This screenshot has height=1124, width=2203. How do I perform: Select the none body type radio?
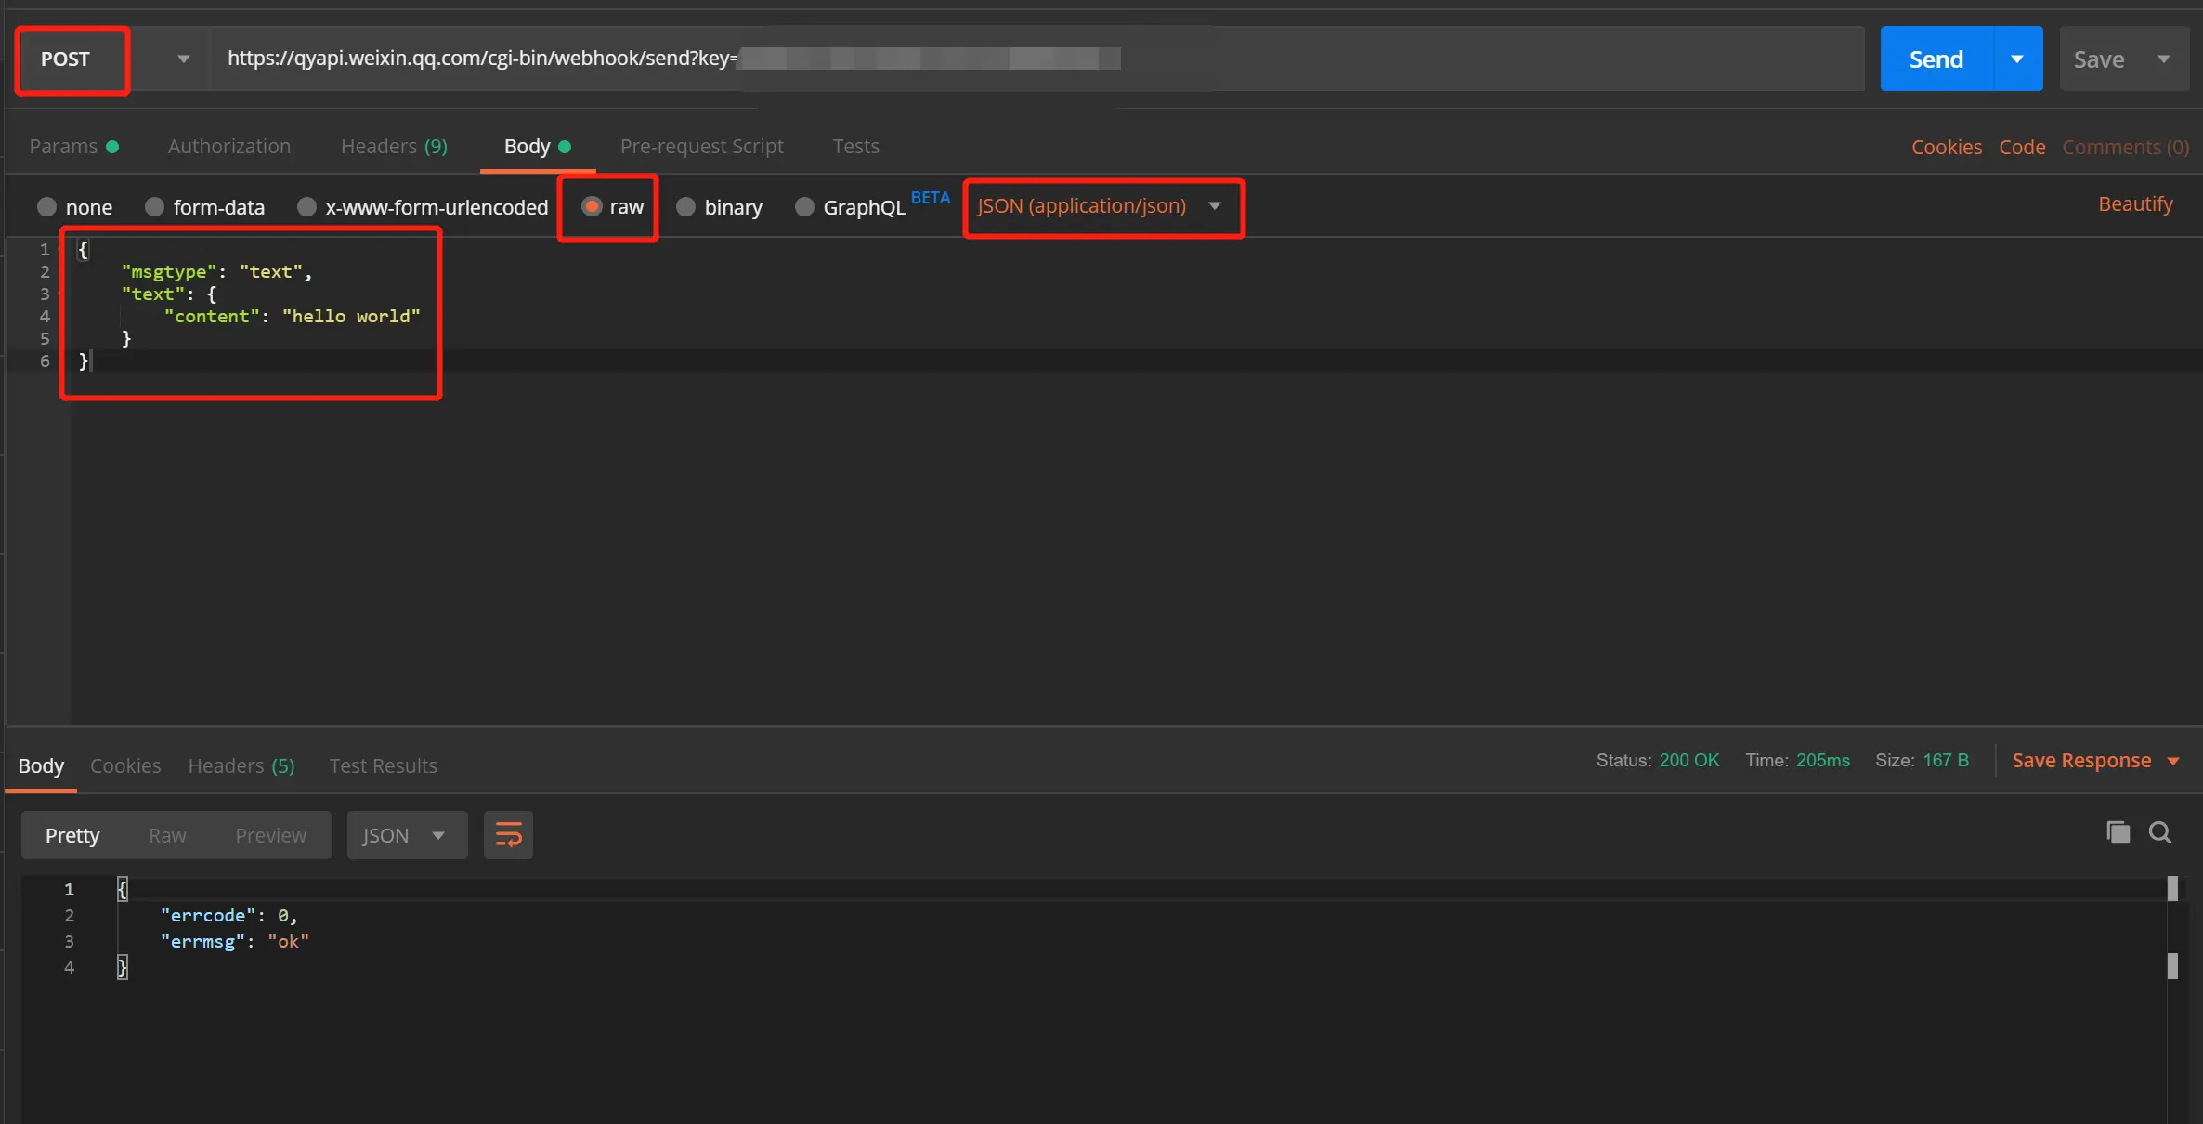(46, 206)
